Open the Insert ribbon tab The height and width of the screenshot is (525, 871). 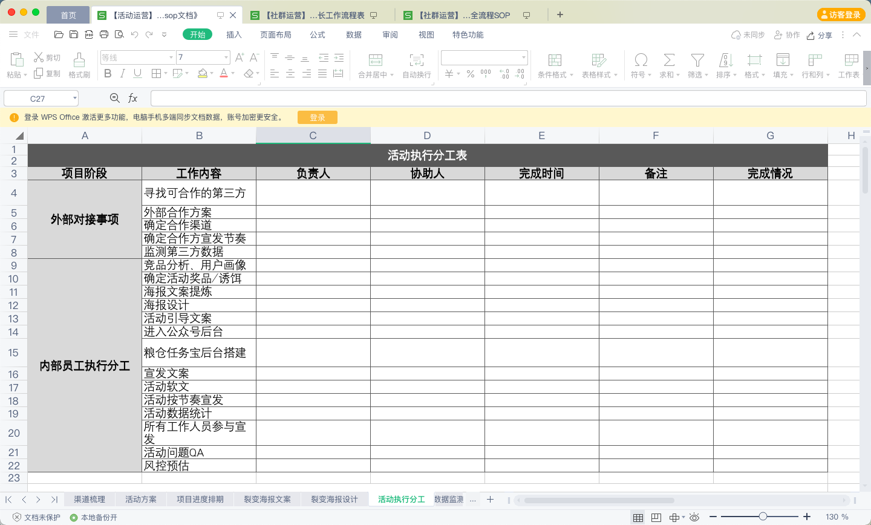[x=234, y=34]
